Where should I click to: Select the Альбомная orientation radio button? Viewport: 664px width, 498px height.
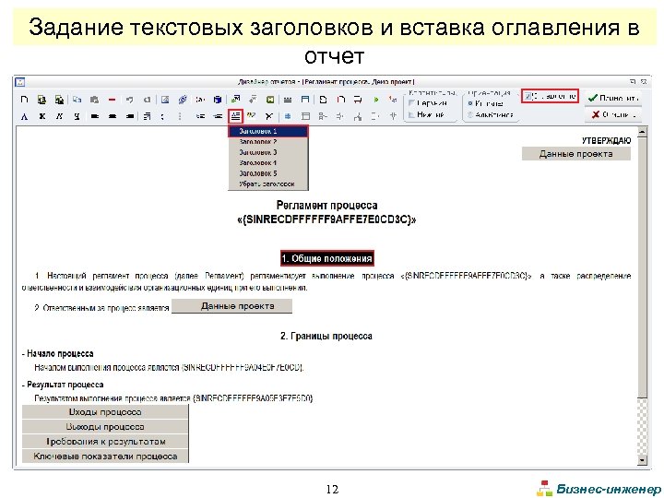470,114
